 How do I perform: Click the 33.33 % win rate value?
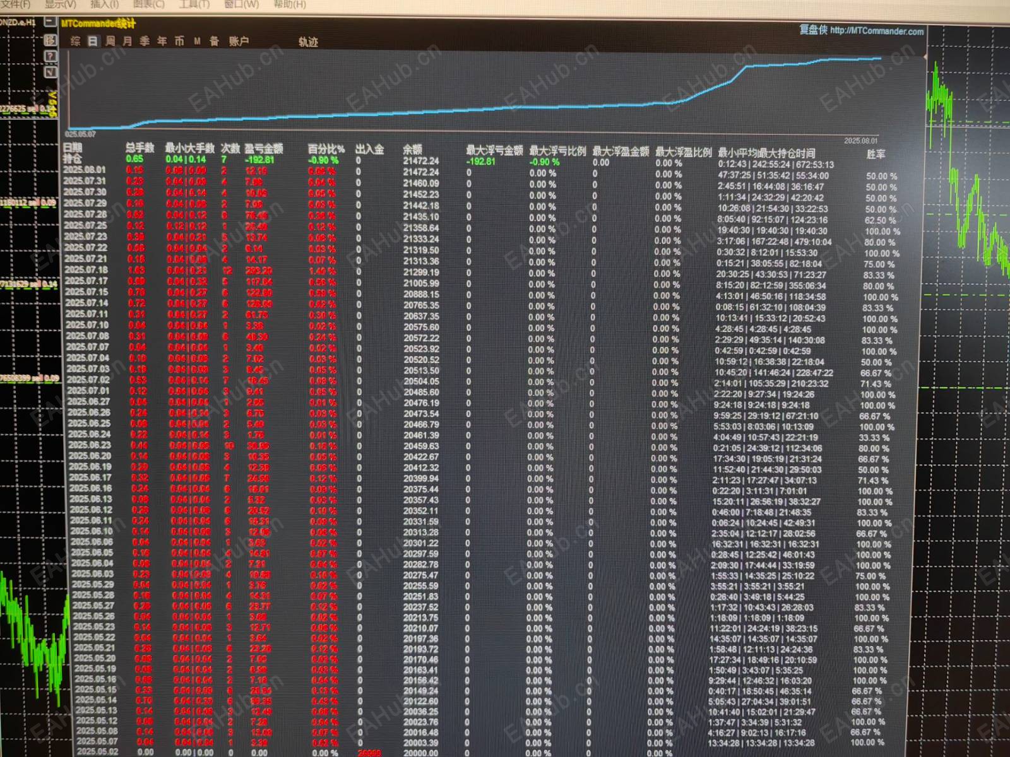click(x=874, y=438)
